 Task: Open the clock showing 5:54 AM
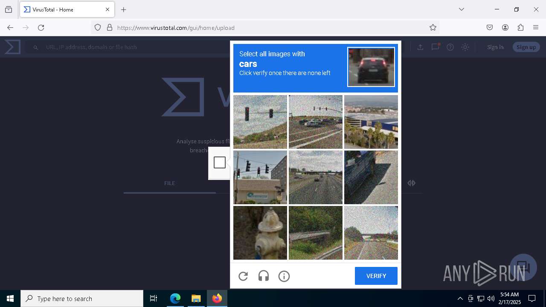pyautogui.click(x=510, y=298)
